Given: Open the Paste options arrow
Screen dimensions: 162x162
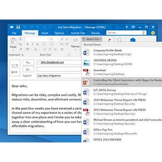Looking at the screenshot, I should [x=13, y=50].
